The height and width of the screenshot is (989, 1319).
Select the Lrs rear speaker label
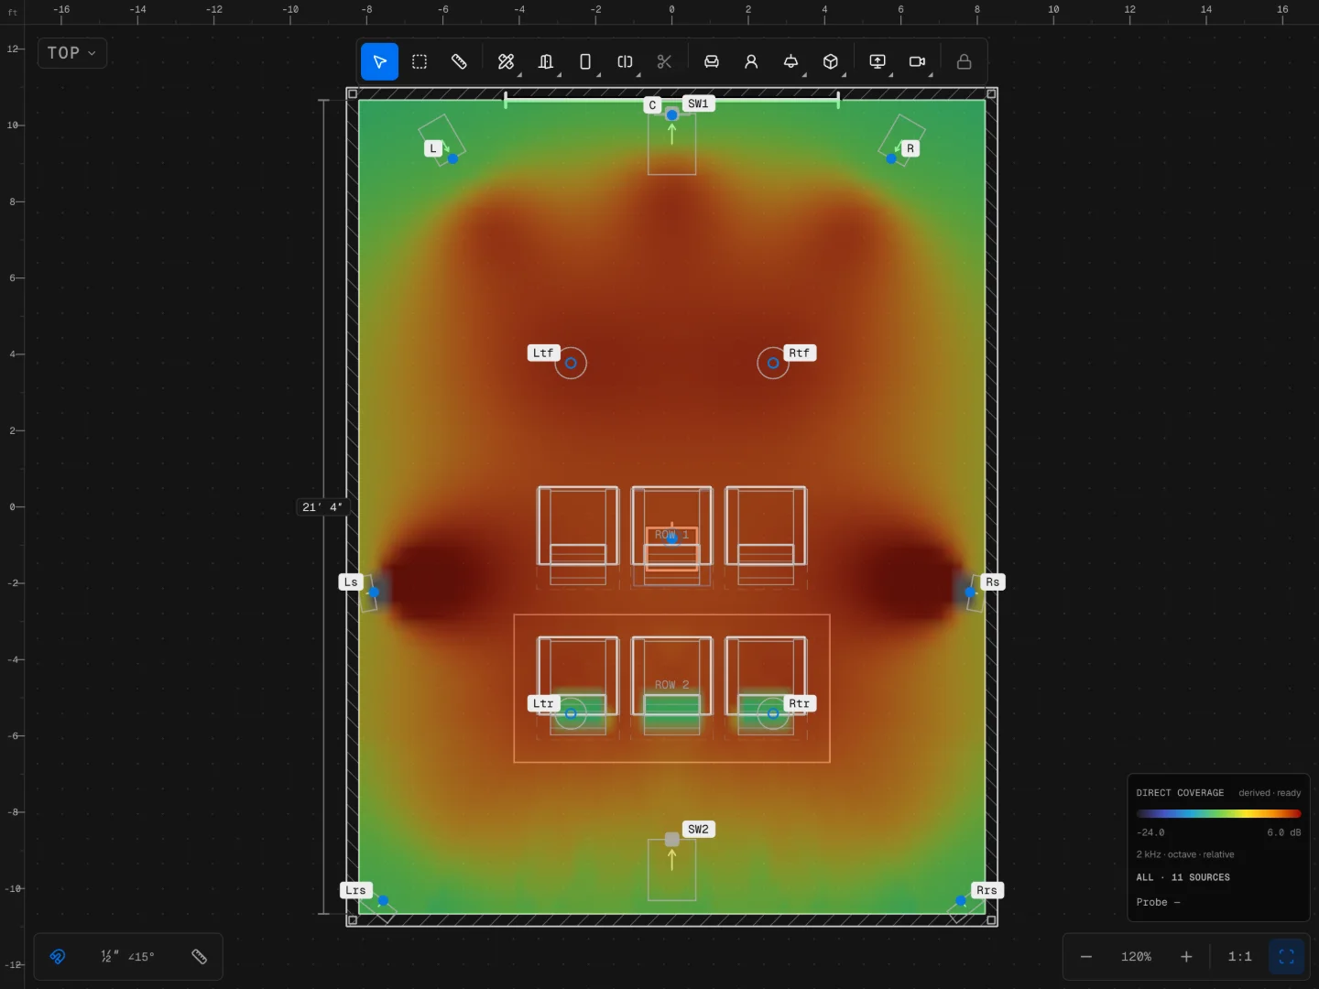355,890
